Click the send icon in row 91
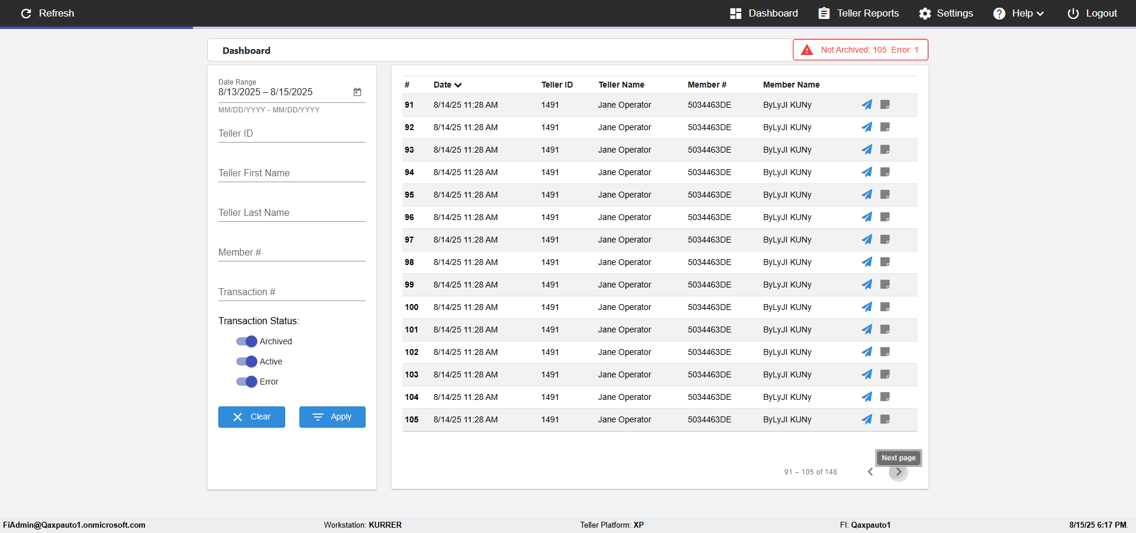1136x533 pixels. 867,105
